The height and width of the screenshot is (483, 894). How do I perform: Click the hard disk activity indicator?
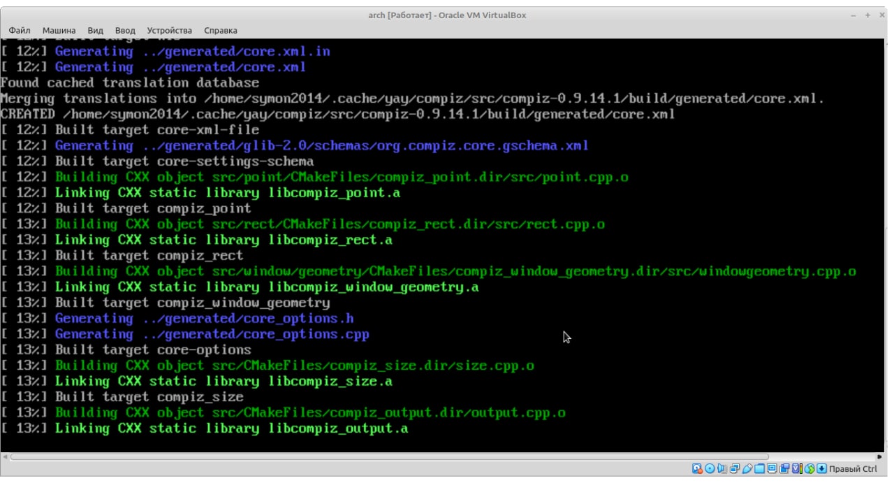pyautogui.click(x=696, y=469)
